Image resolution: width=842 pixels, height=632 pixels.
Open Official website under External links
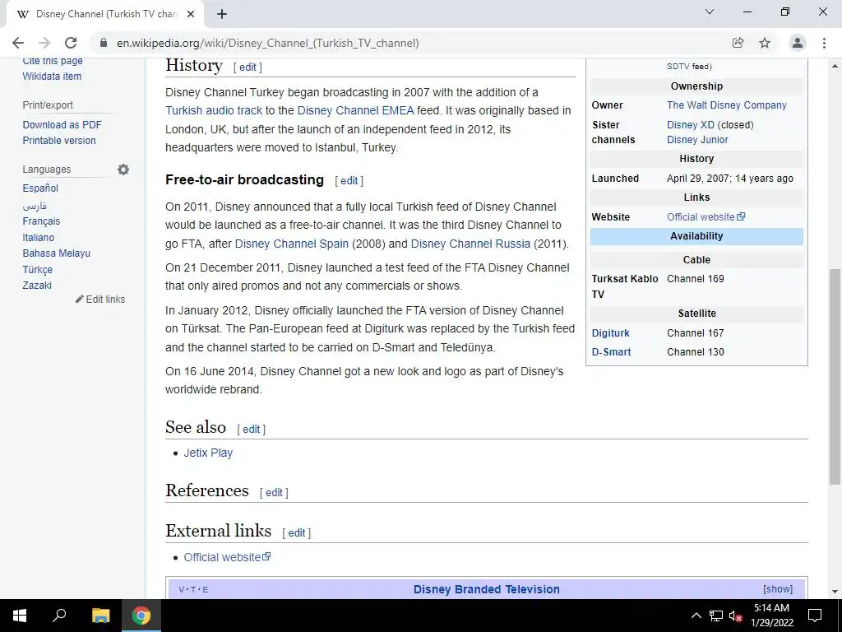tap(227, 557)
